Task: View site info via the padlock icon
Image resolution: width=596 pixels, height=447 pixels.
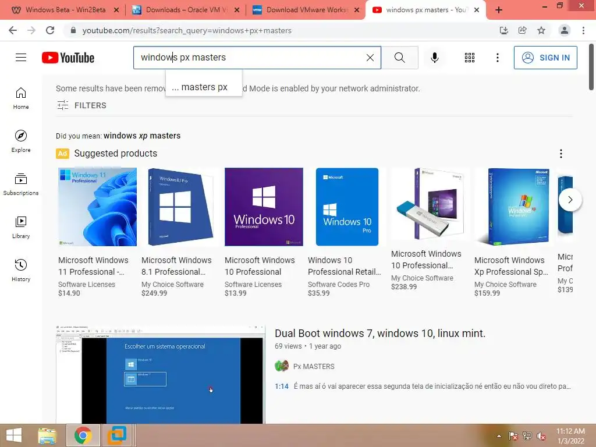Action: pyautogui.click(x=73, y=30)
